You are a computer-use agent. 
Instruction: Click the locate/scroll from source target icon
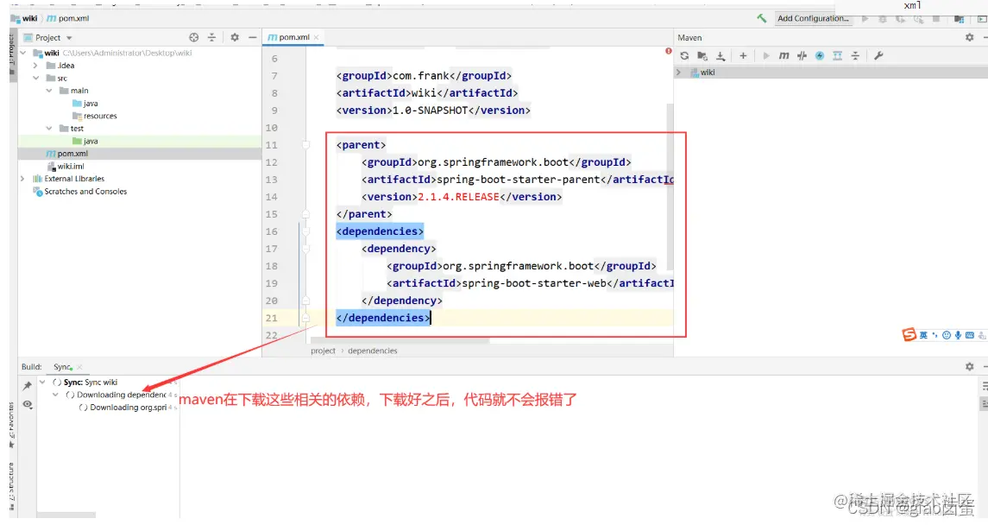click(x=194, y=38)
